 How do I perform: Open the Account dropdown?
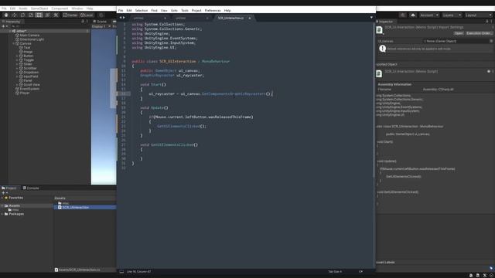(429, 15)
